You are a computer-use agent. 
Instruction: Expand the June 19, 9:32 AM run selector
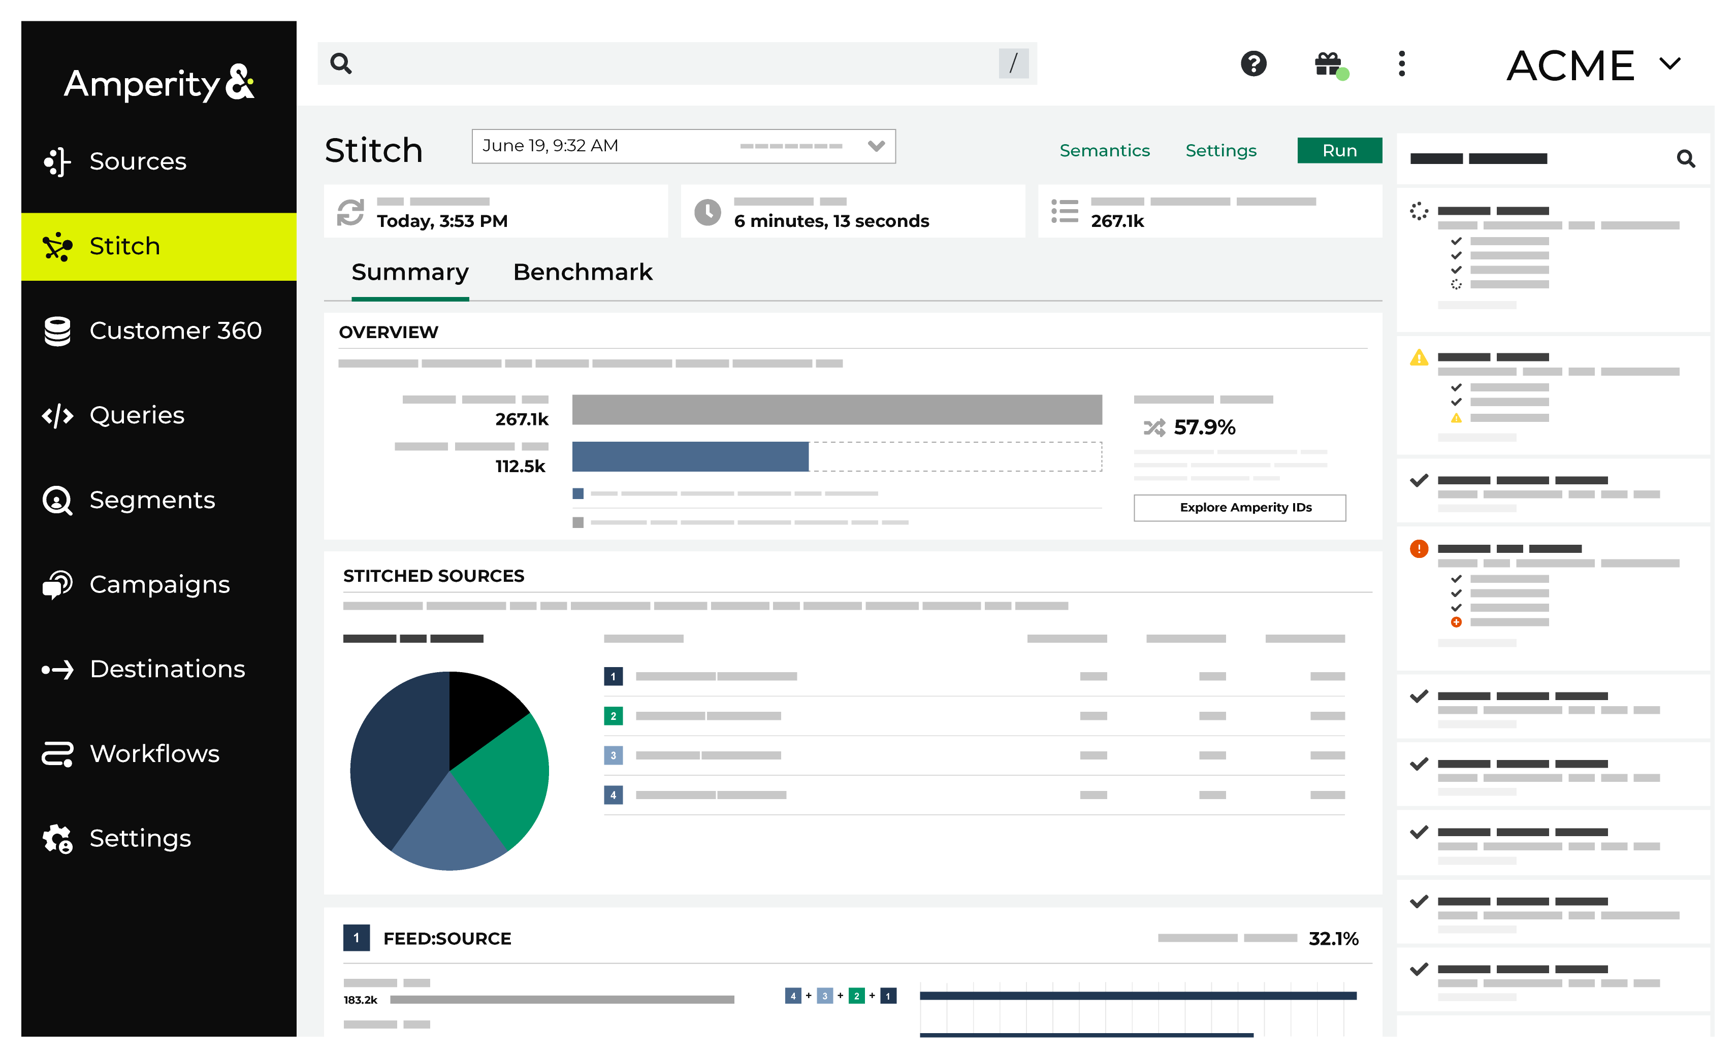684,146
